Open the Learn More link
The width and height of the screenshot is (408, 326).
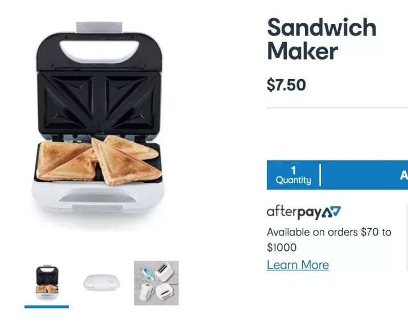tap(298, 265)
